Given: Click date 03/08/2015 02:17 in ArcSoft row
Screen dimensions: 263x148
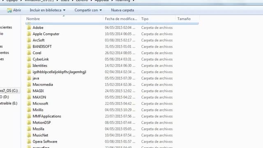Looking at the screenshot, I should pos(120,40).
